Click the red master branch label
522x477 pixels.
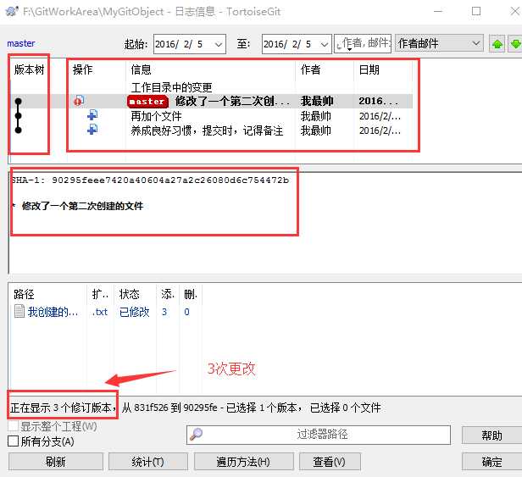click(147, 101)
